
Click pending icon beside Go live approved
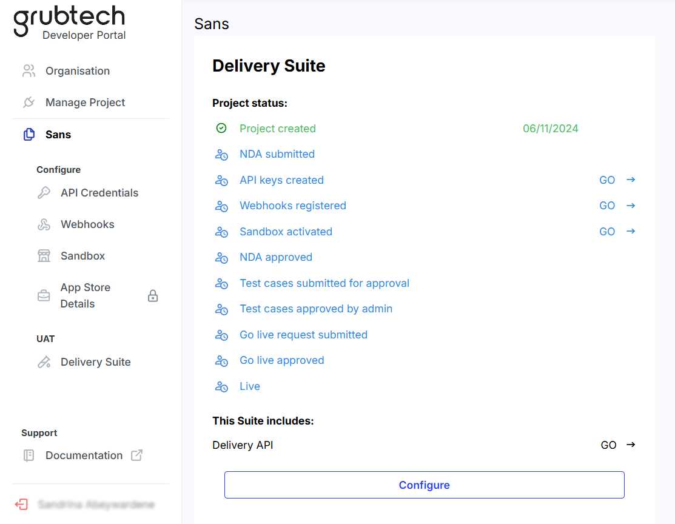(221, 360)
